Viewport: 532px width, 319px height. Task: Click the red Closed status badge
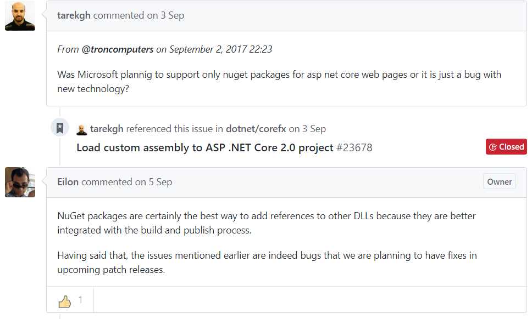[x=506, y=147]
